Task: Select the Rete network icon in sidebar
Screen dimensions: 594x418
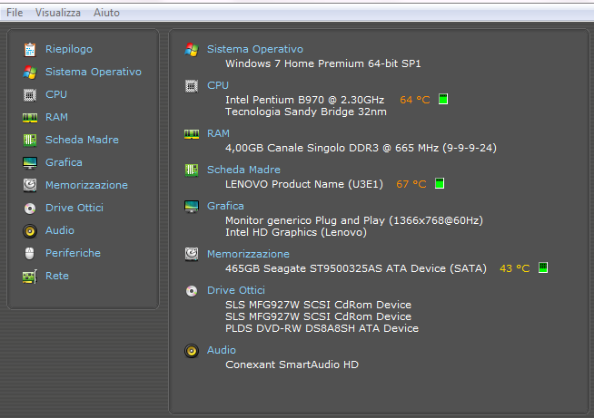Action: click(30, 276)
